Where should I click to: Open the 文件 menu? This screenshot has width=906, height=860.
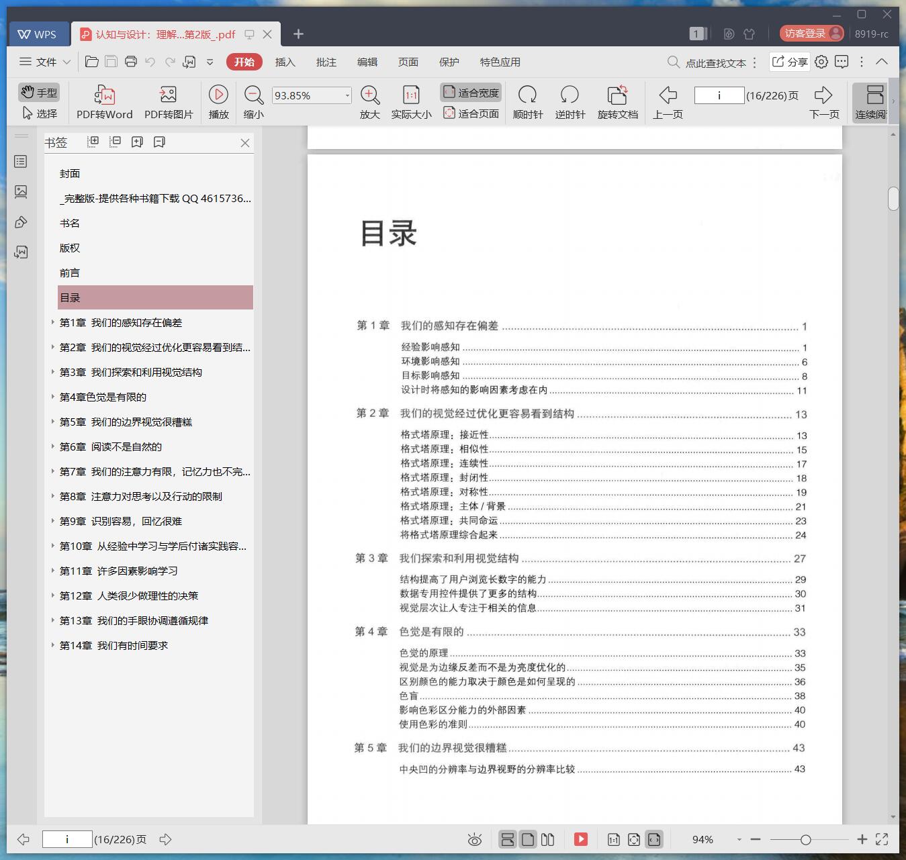[x=44, y=62]
